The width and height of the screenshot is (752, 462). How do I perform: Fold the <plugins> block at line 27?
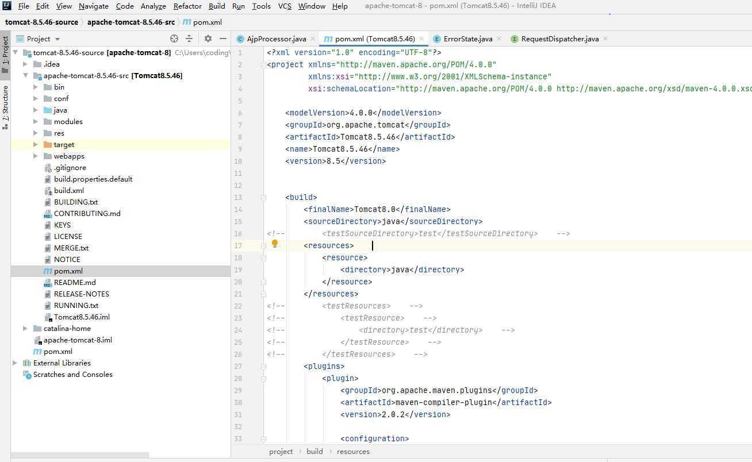[x=263, y=366]
